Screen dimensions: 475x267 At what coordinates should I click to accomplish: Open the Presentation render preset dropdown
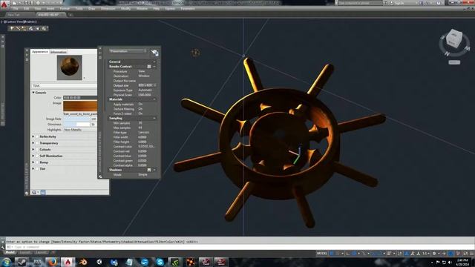coord(128,51)
